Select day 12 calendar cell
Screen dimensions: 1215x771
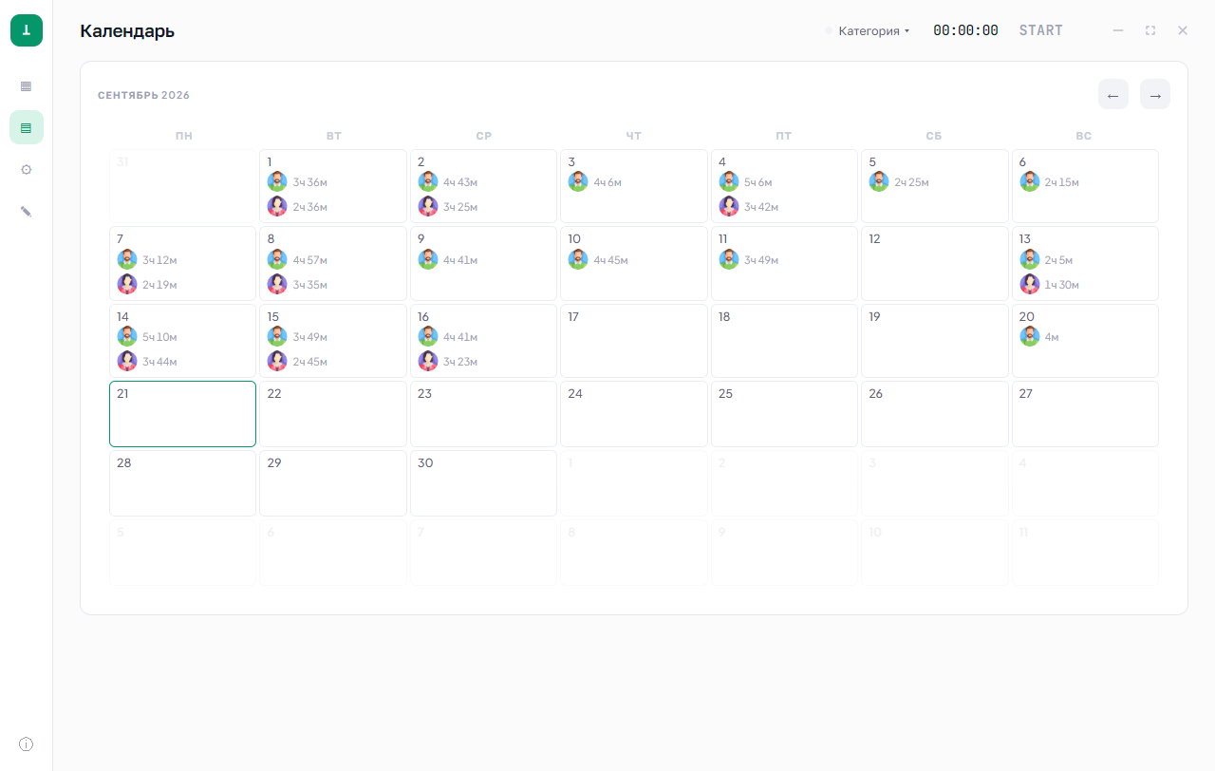[x=935, y=263]
